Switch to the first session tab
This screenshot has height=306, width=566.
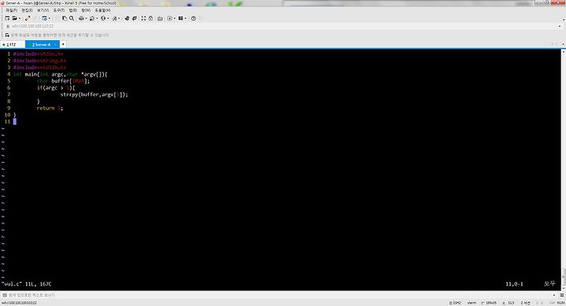(x=12, y=44)
